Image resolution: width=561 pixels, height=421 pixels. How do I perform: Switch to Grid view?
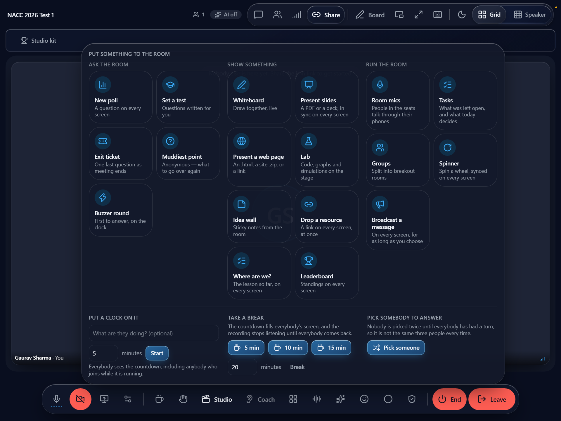[x=489, y=15]
